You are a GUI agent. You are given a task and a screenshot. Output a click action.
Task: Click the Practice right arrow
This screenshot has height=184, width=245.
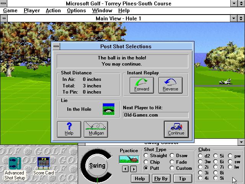(x=134, y=169)
